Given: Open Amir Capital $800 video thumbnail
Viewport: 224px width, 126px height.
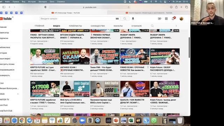Looking at the screenshot, I should pyautogui.click(x=105, y=89).
